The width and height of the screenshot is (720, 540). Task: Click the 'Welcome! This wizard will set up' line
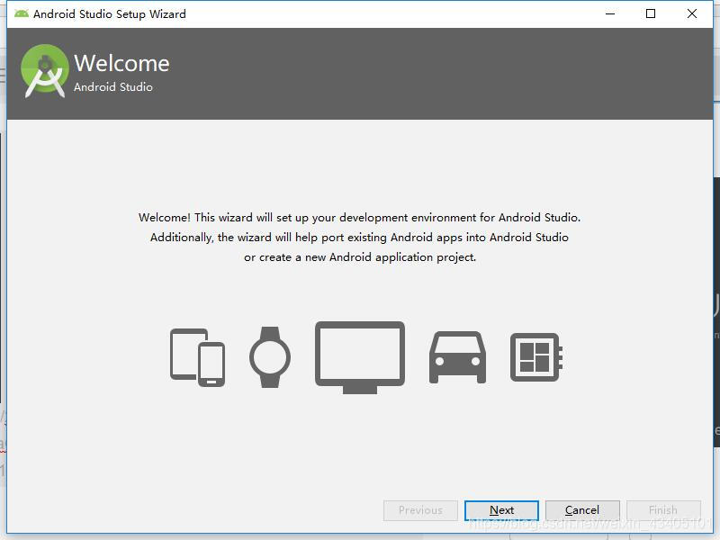coord(359,218)
